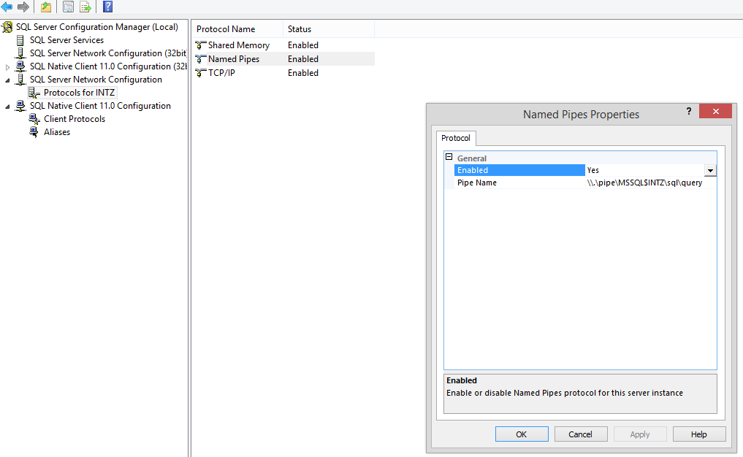The image size is (743, 457).
Task: Select the Named Pipes row name
Action: click(x=234, y=58)
